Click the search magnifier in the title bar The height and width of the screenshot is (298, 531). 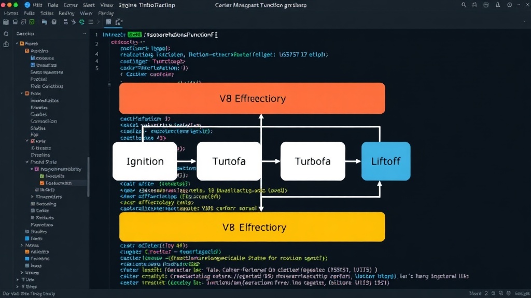point(464,5)
